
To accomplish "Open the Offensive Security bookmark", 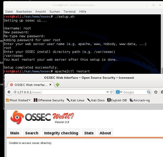I will click(49, 100).
